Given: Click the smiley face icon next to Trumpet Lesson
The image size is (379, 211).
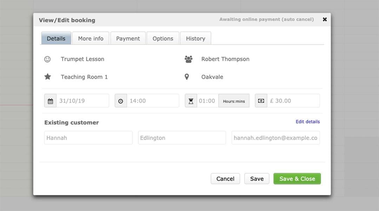Looking at the screenshot, I should click(48, 59).
